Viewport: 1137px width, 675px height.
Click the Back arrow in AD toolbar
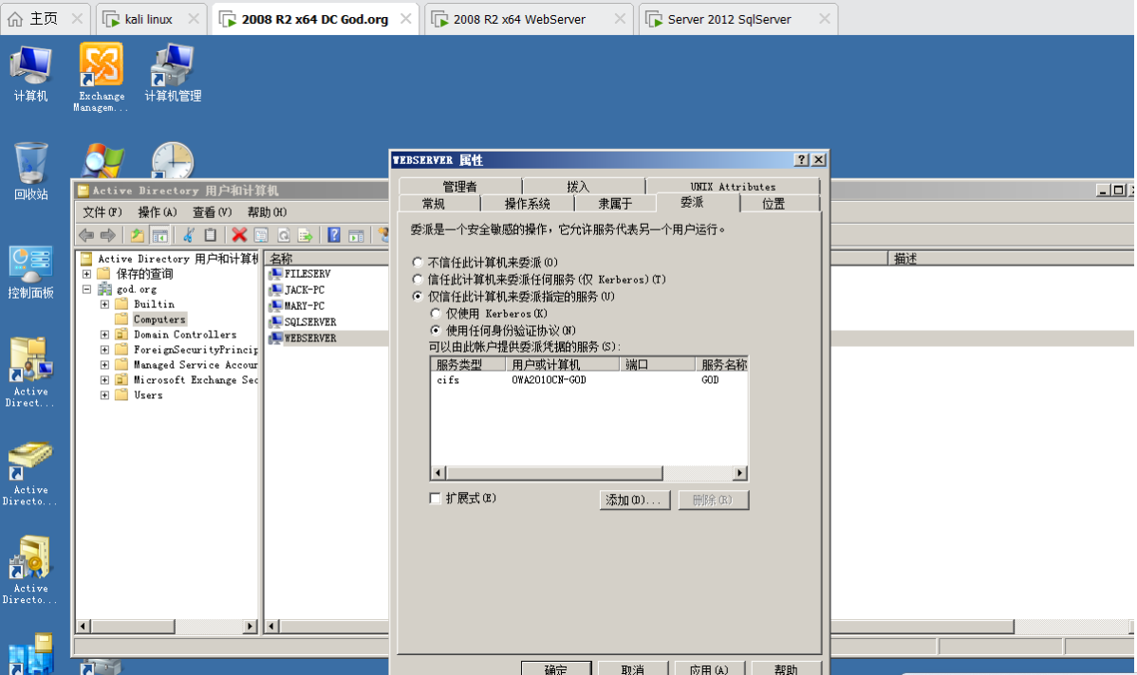(86, 235)
